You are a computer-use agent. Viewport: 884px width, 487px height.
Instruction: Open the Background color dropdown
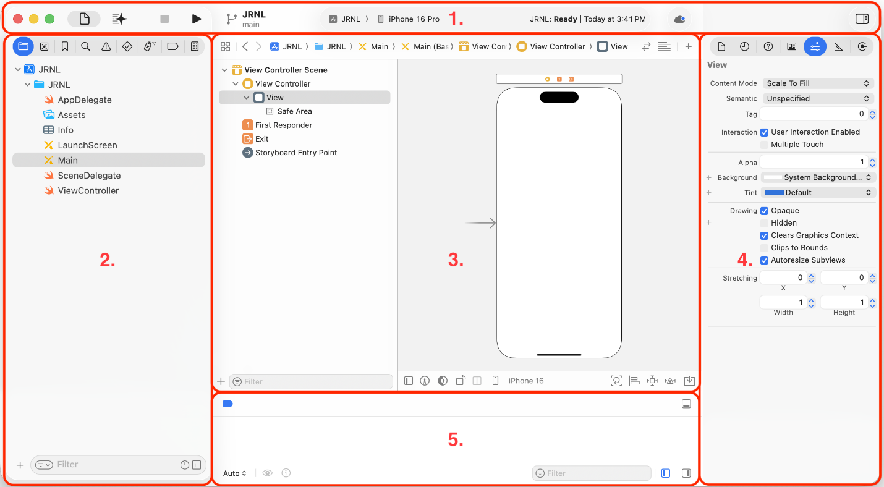pos(817,177)
